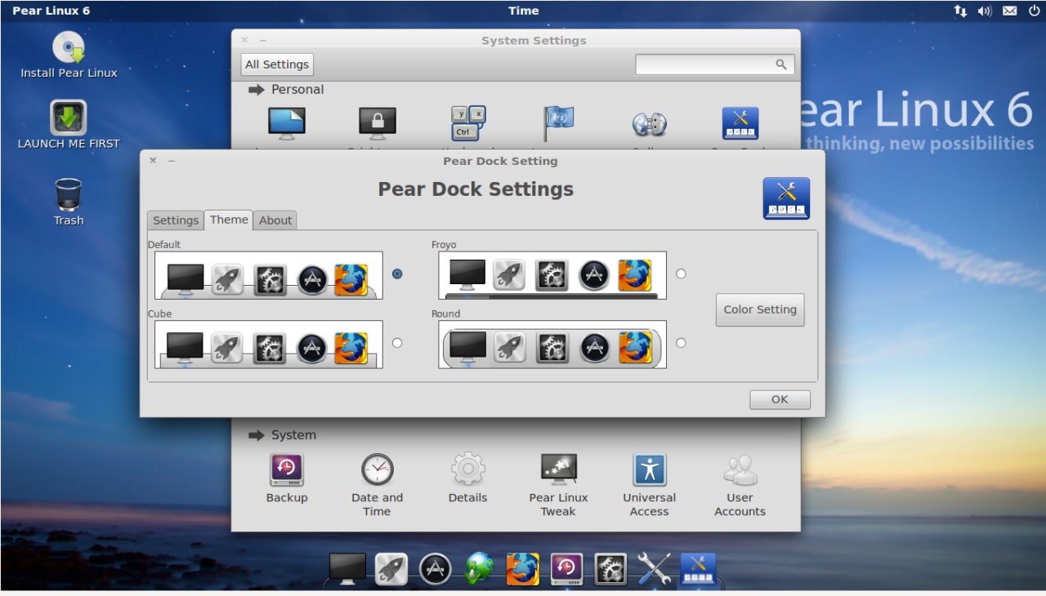This screenshot has height=596, width=1046.
Task: Open the volume indicator in top bar
Action: click(x=985, y=11)
